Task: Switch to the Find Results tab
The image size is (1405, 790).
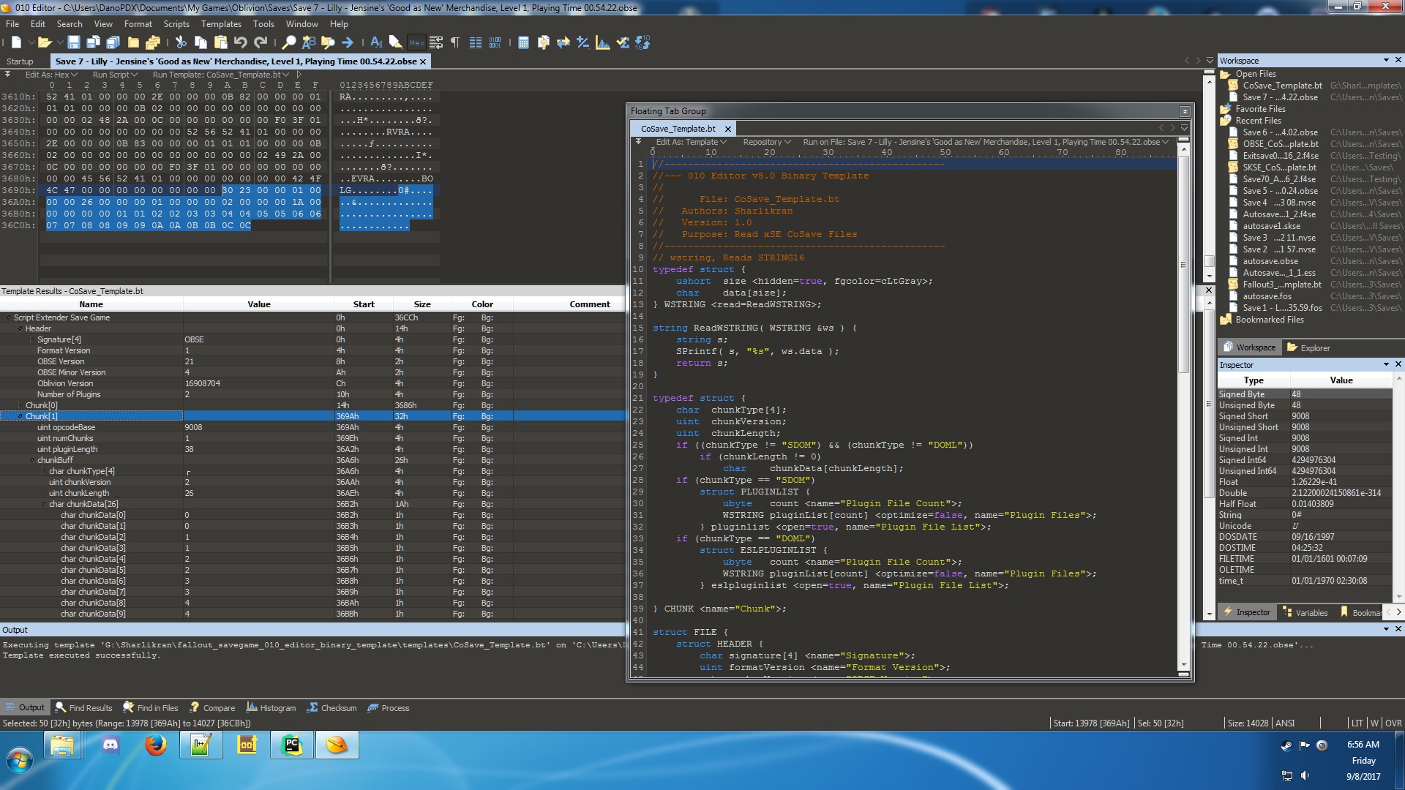Action: coord(84,707)
